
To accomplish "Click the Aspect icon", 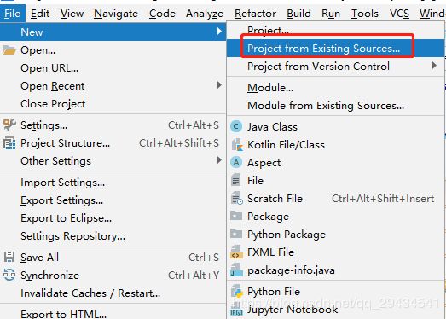I will [236, 163].
